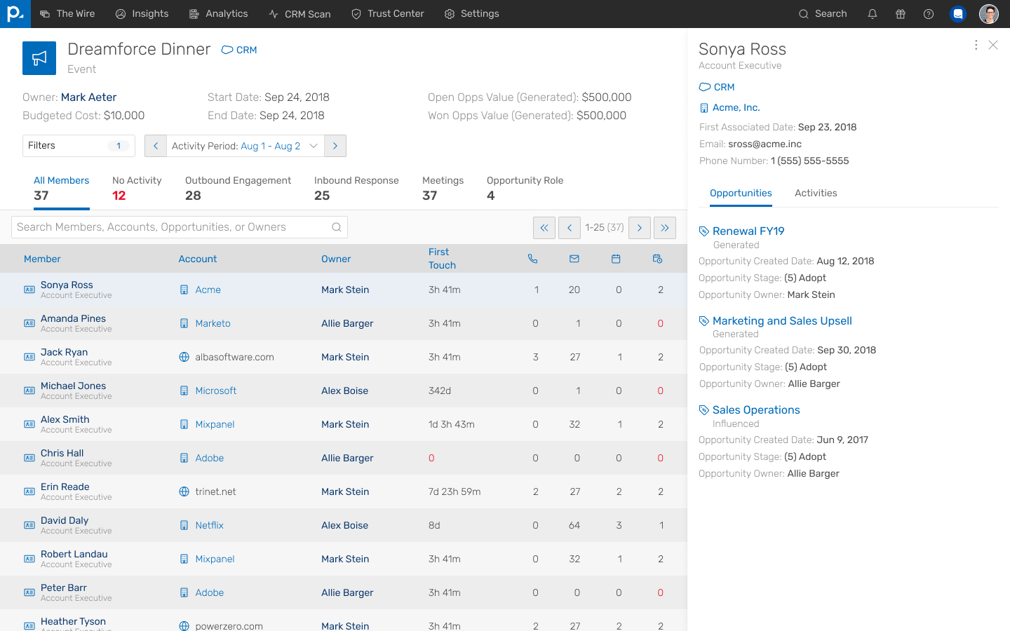
Task: Open CRM link in Sonya Ross panel
Action: [x=717, y=87]
